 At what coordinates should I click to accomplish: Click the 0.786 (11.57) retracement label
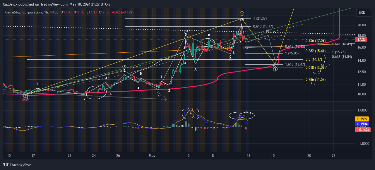tap(316, 80)
